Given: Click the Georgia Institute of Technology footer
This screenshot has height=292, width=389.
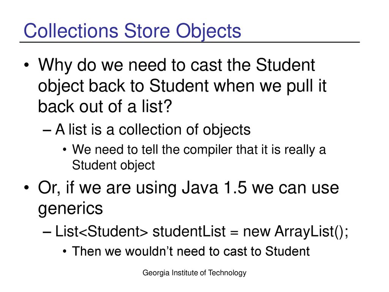Looking at the screenshot, I should pos(194,273).
